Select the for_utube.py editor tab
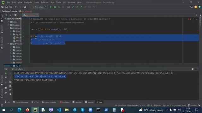The width and height of the screenshot is (202, 113). 31,15
